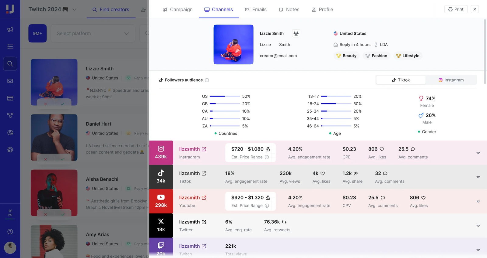Click the Print button
Screen dimensions: 487x258
(456, 9)
